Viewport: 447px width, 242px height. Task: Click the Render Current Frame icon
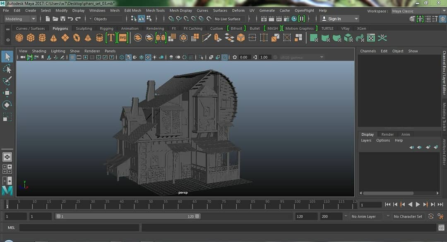pyautogui.click(x=271, y=18)
